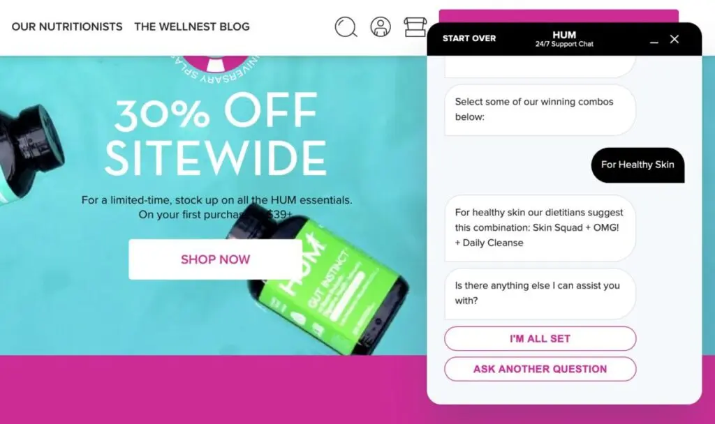
Task: Close the HUM support chat window
Action: click(x=675, y=39)
